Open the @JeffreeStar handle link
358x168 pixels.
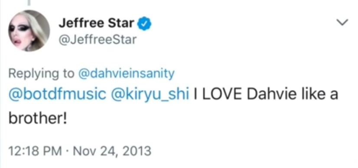pyautogui.click(x=98, y=40)
